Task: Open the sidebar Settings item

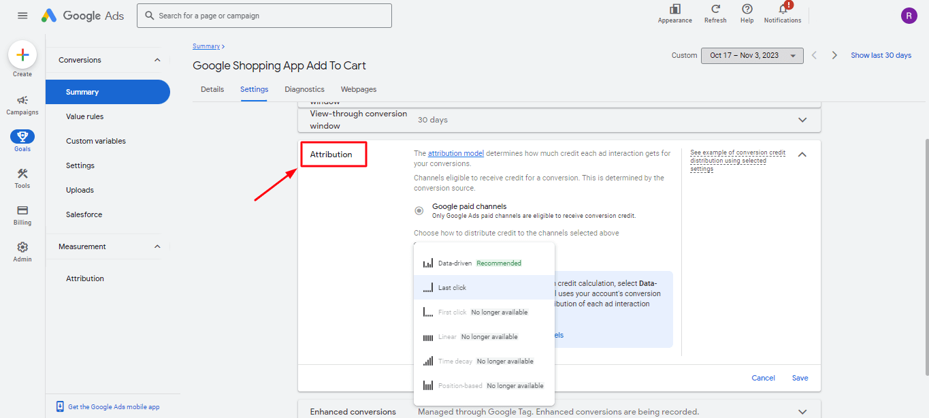Action: pos(80,165)
